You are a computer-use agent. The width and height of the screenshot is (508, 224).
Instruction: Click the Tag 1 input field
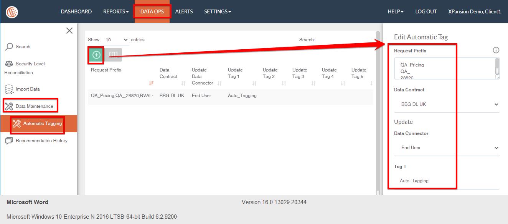pos(447,181)
